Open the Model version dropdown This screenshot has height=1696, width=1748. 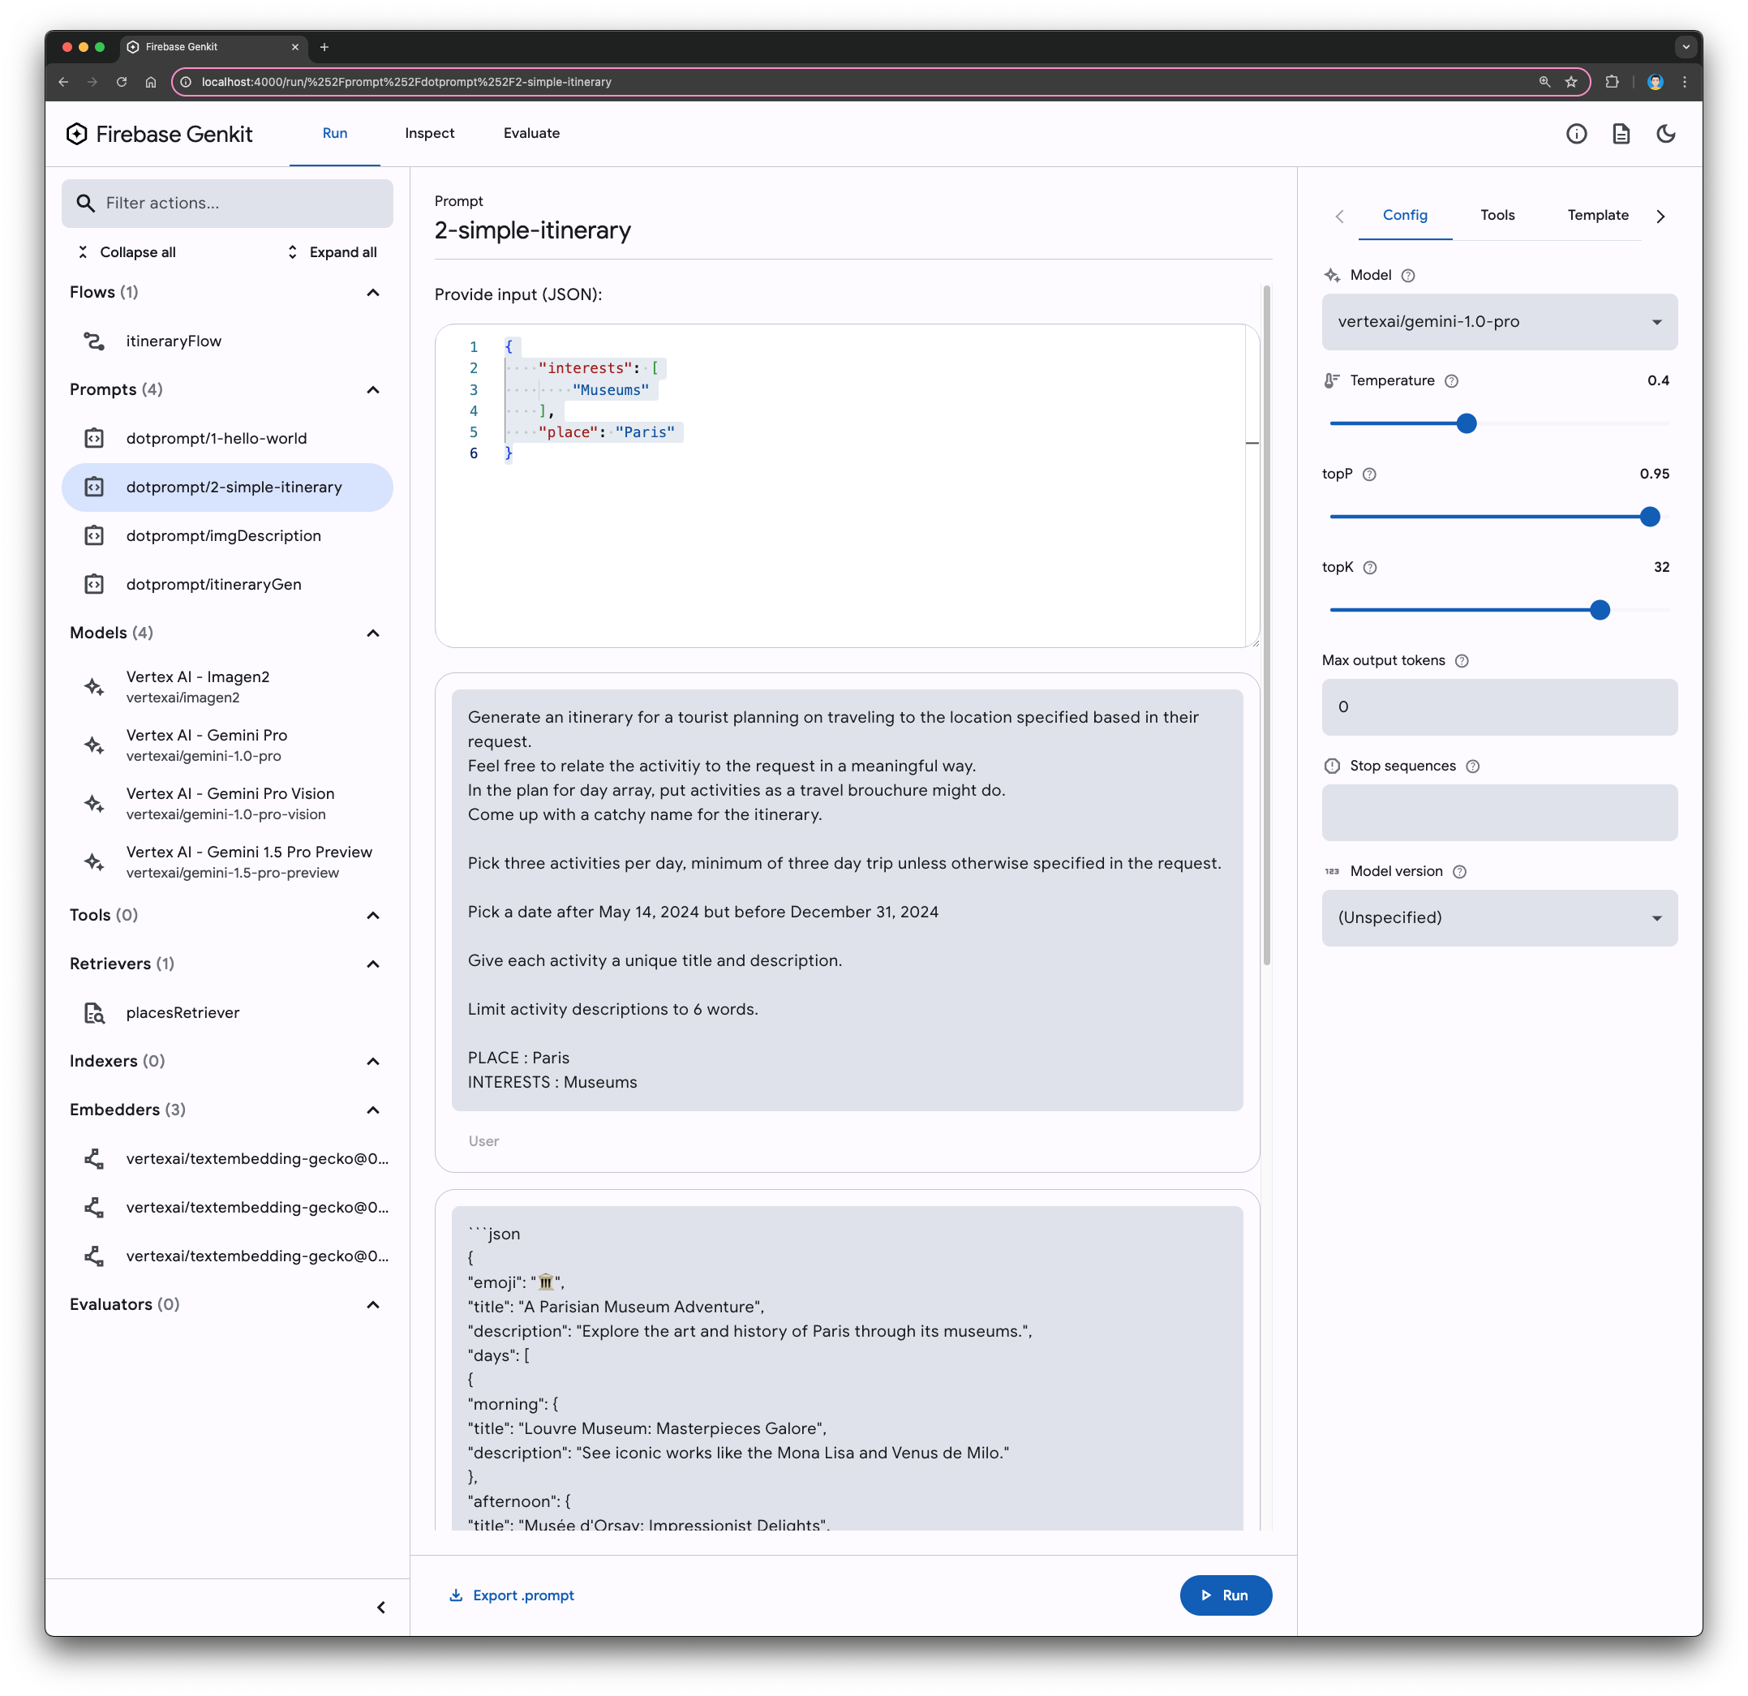click(x=1498, y=917)
